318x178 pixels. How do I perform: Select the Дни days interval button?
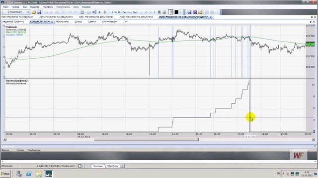coord(135,12)
